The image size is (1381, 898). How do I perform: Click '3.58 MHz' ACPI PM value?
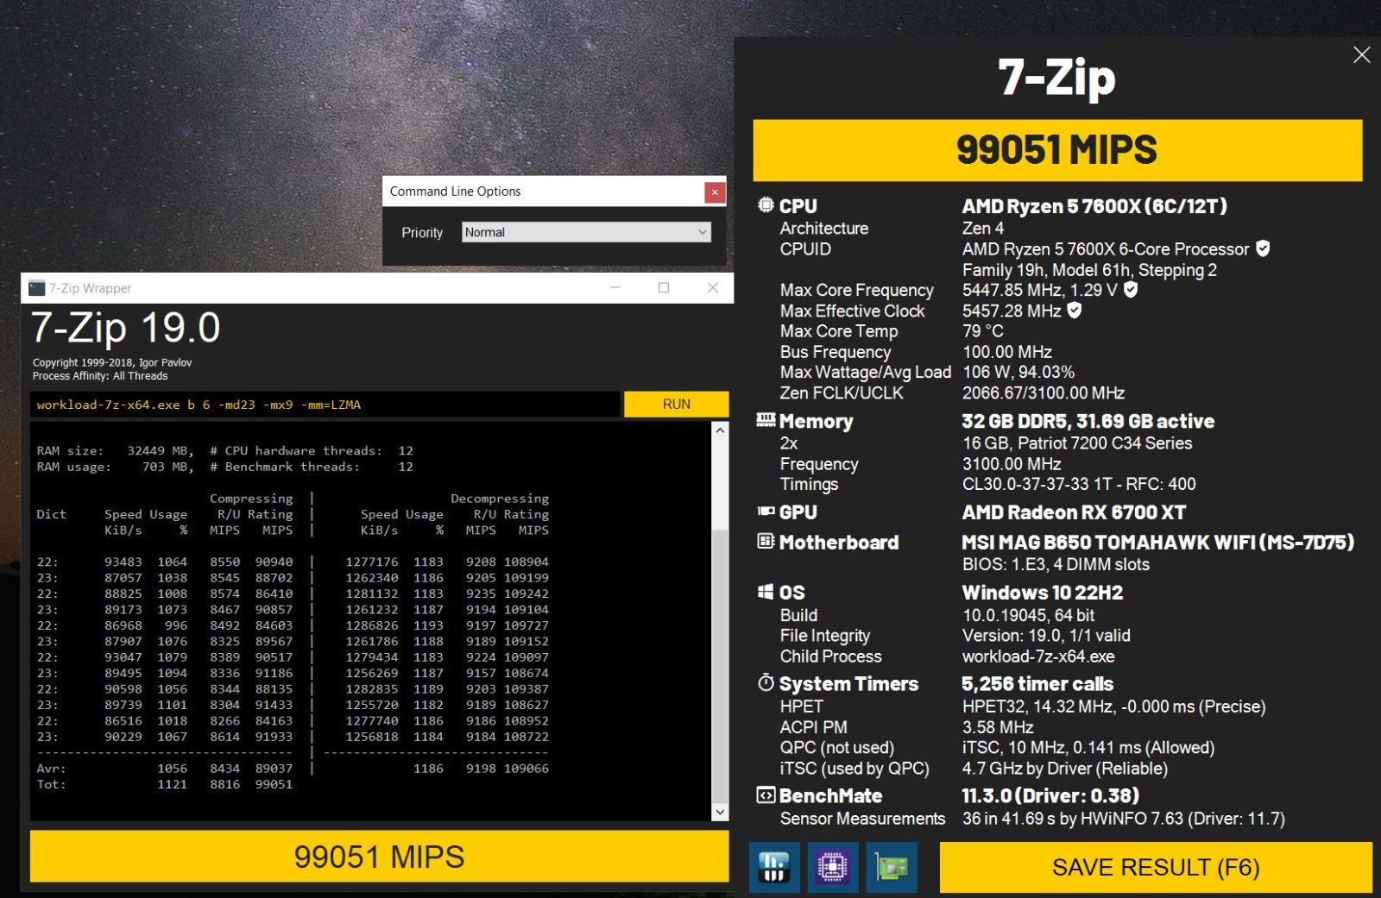pos(998,727)
